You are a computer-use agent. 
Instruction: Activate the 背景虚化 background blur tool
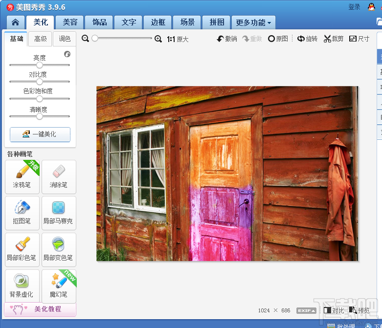[22, 286]
